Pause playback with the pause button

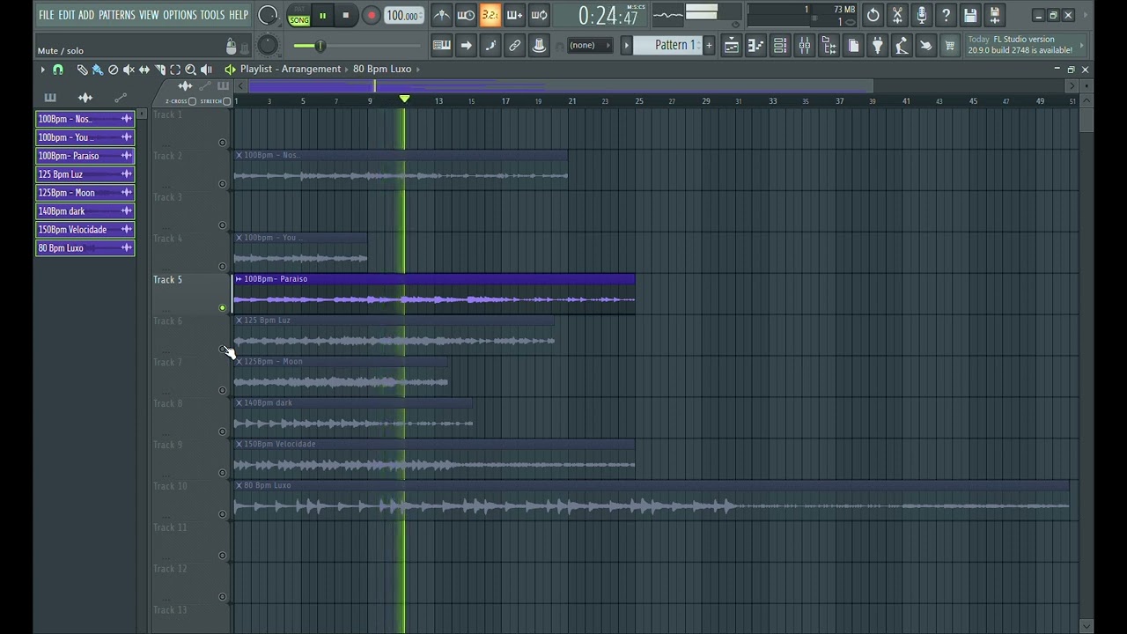[x=322, y=16]
